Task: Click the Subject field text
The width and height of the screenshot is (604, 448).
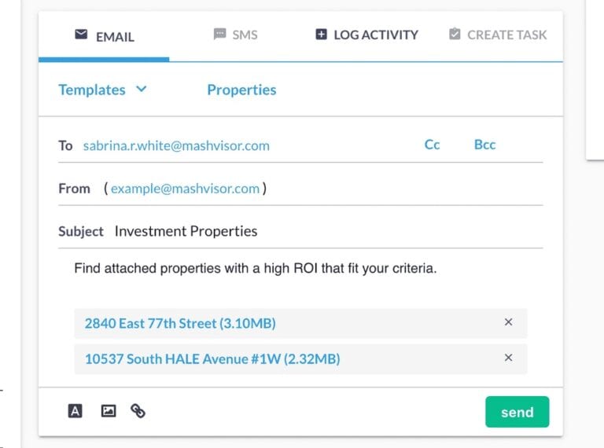Action: [x=186, y=231]
